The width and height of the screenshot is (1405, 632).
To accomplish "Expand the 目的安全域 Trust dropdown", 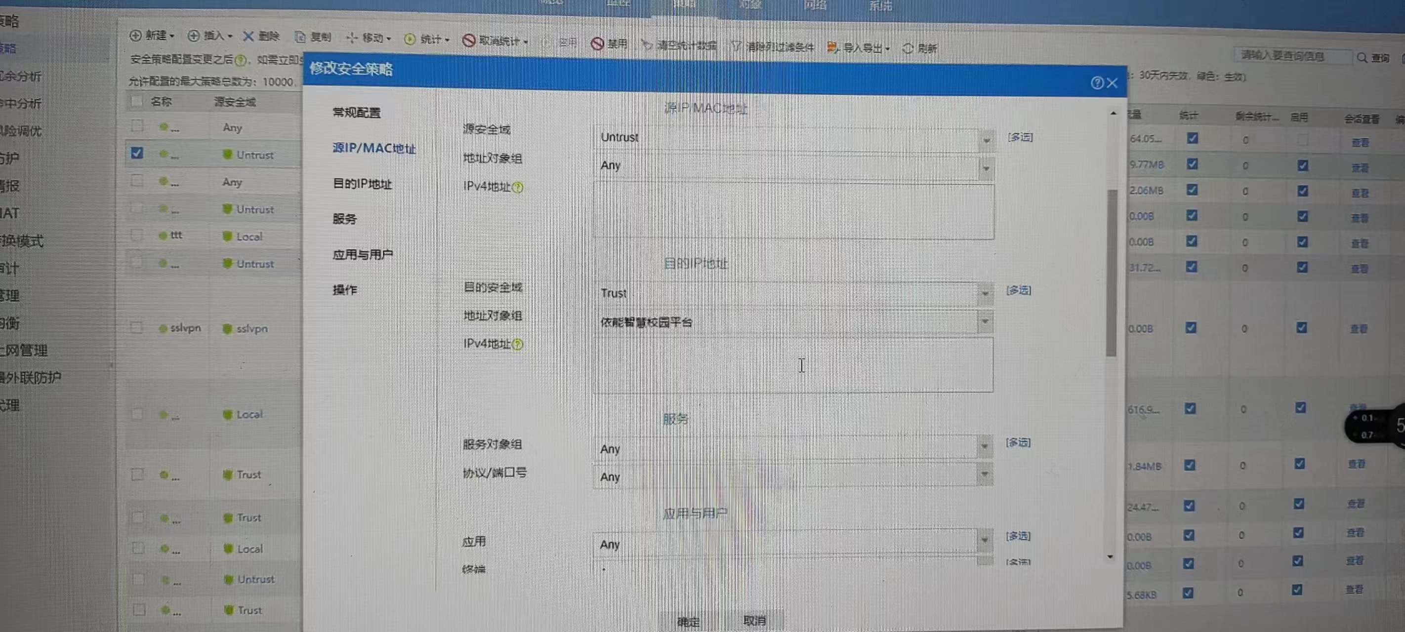I will [x=985, y=293].
